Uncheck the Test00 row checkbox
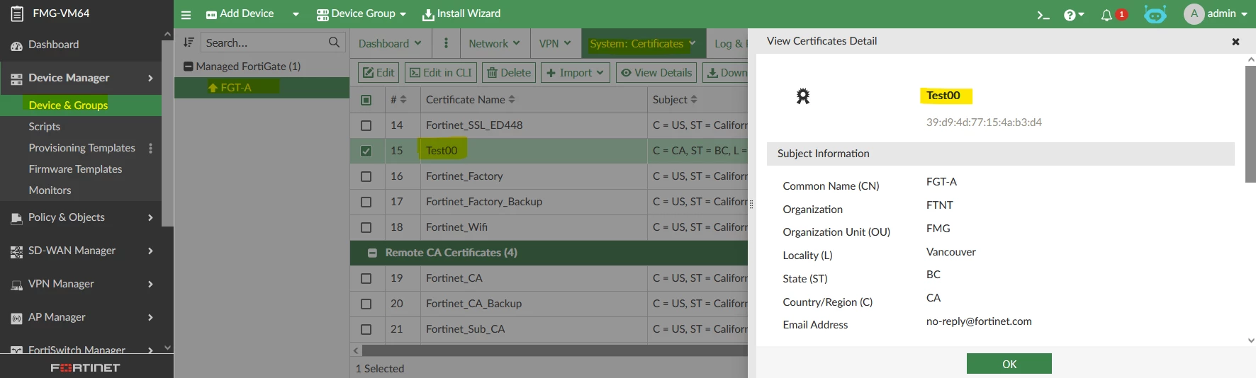This screenshot has height=378, width=1256. click(366, 151)
